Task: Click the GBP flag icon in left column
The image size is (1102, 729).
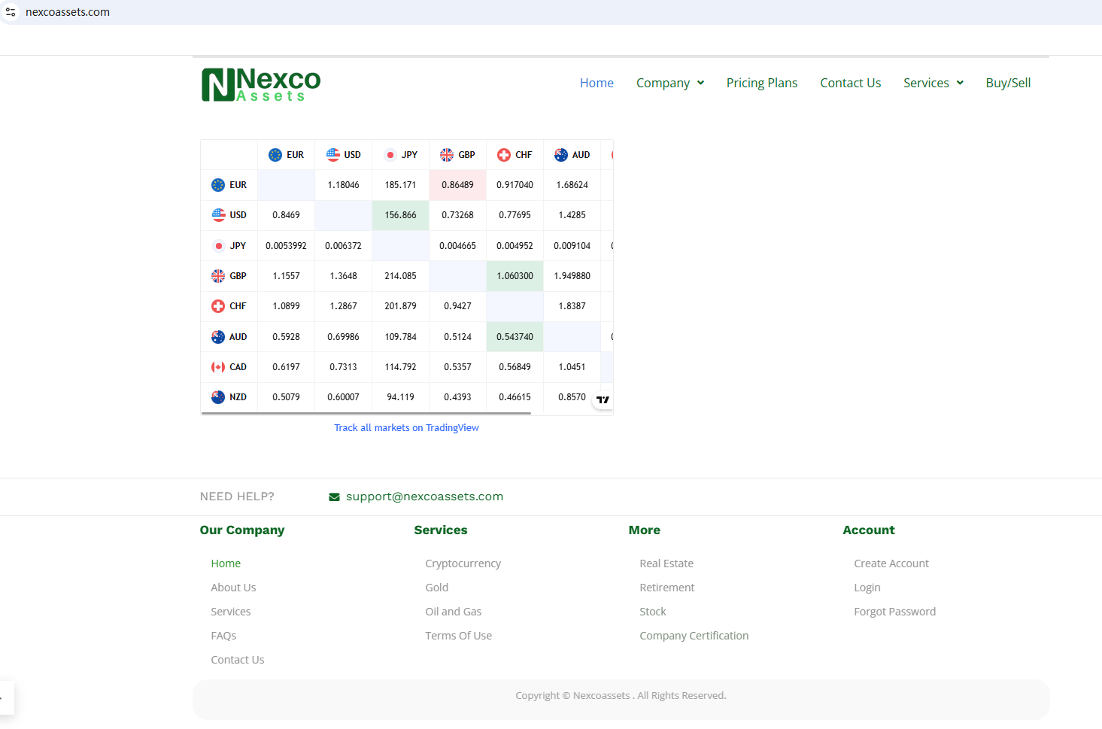Action: 218,276
